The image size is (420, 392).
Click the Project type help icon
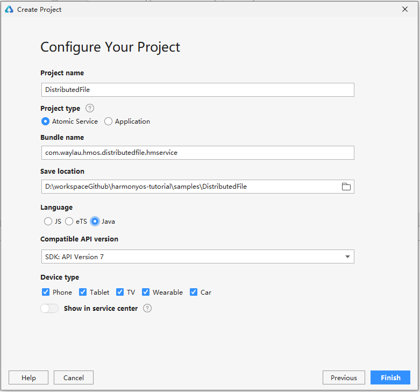(x=90, y=108)
